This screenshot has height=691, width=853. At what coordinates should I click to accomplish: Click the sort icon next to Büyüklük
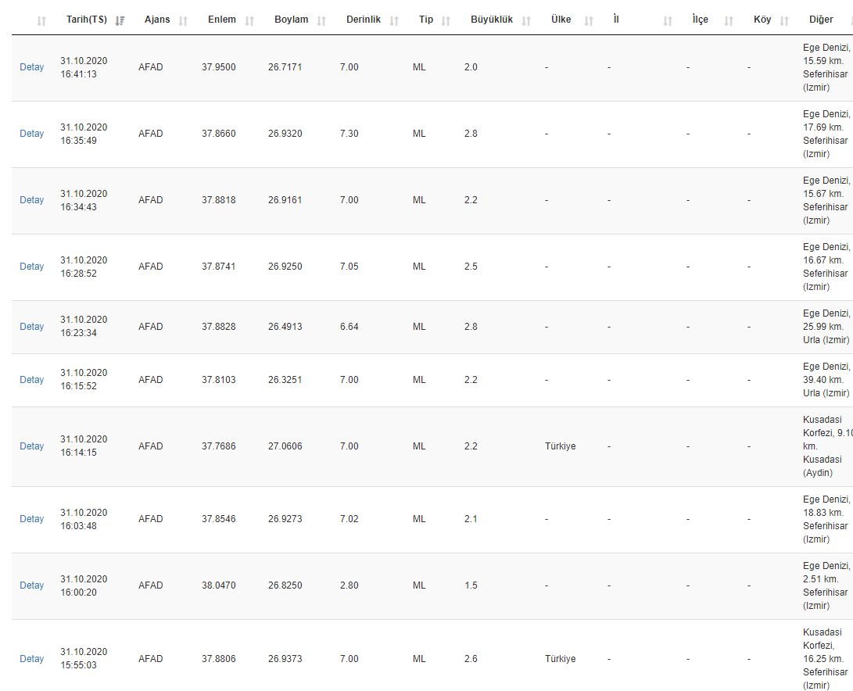[x=526, y=21]
